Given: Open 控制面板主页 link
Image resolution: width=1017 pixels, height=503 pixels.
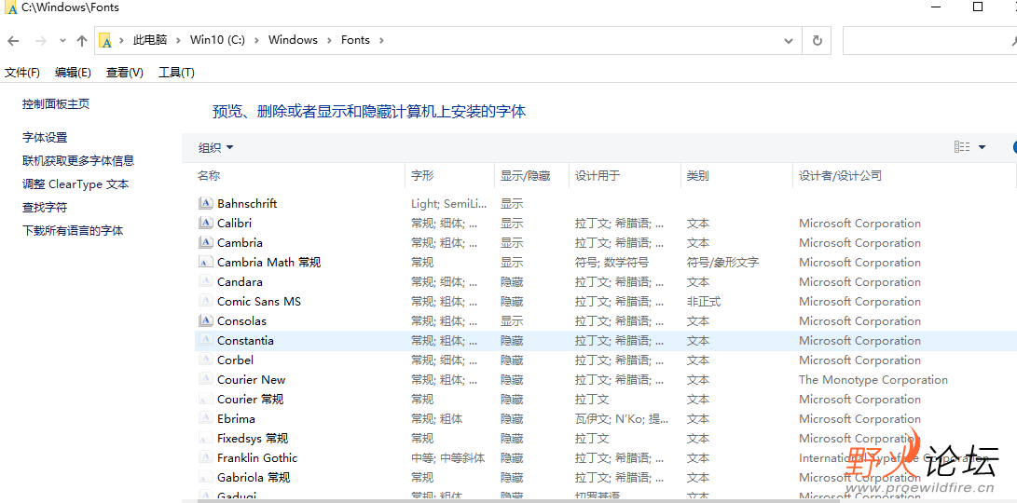Looking at the screenshot, I should [56, 103].
